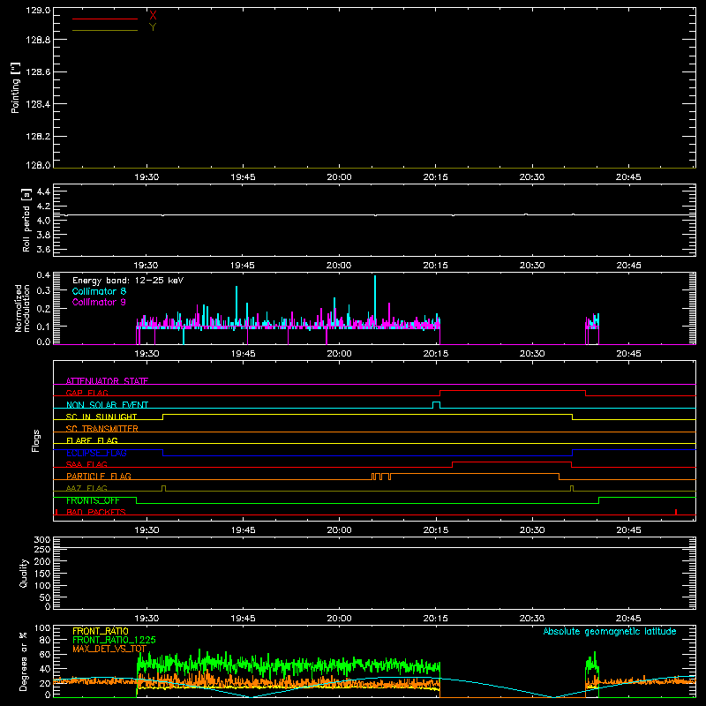Click the 'FRONTS_OFF' flag label
Viewport: 706px width, 706px height.
93,500
